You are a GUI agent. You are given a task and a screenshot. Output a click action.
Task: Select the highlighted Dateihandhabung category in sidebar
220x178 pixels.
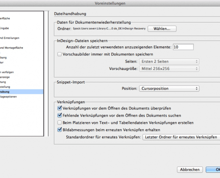pos(22,92)
